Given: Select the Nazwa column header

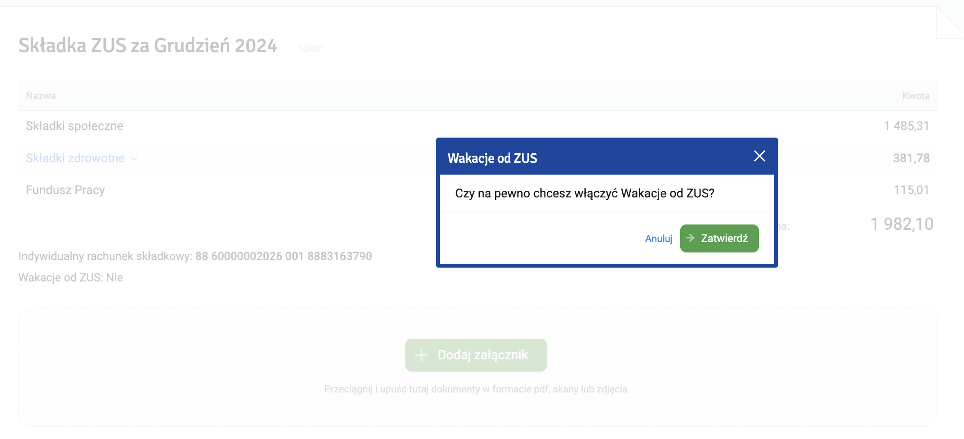Looking at the screenshot, I should [41, 96].
